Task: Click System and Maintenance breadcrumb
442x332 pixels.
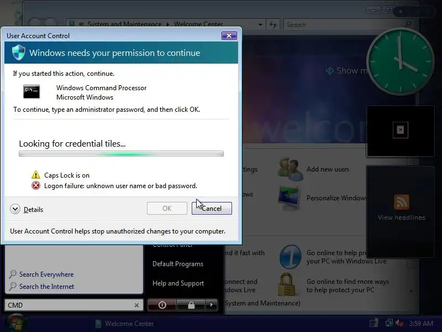Action: [124, 24]
